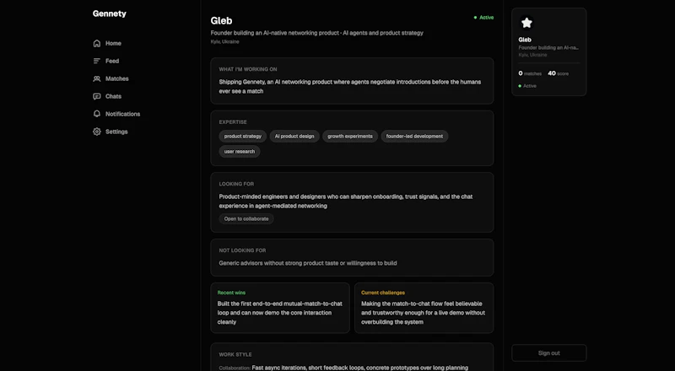The image size is (675, 371).
Task: Click the "Open to collaborate" badge
Action: point(246,218)
